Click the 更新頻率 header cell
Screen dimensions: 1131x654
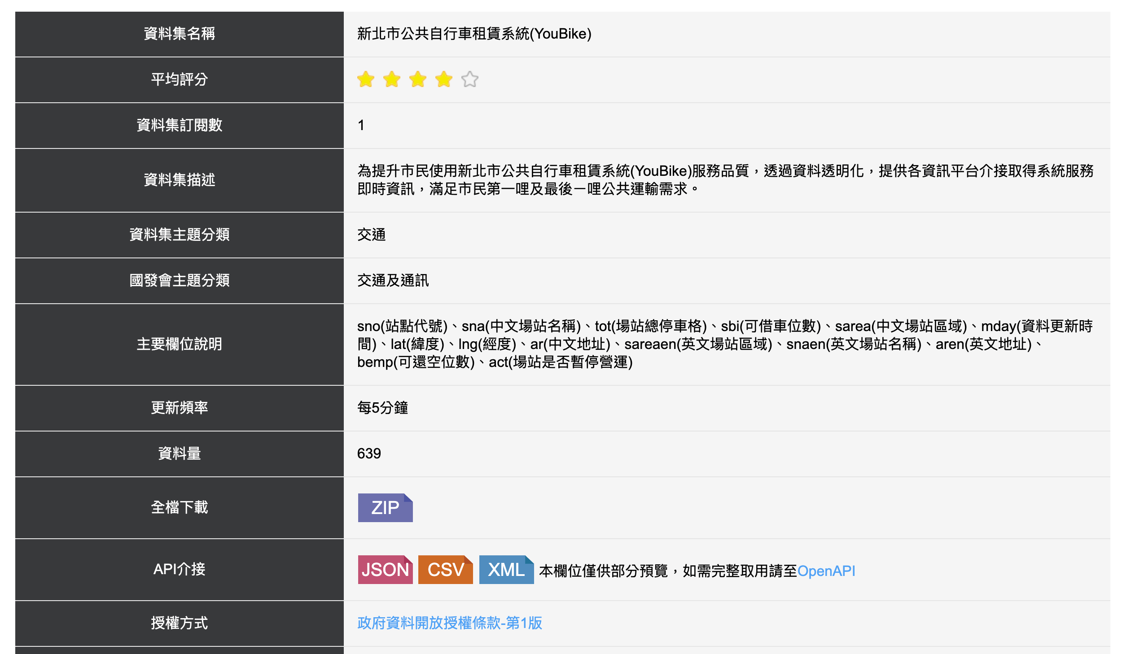point(180,408)
